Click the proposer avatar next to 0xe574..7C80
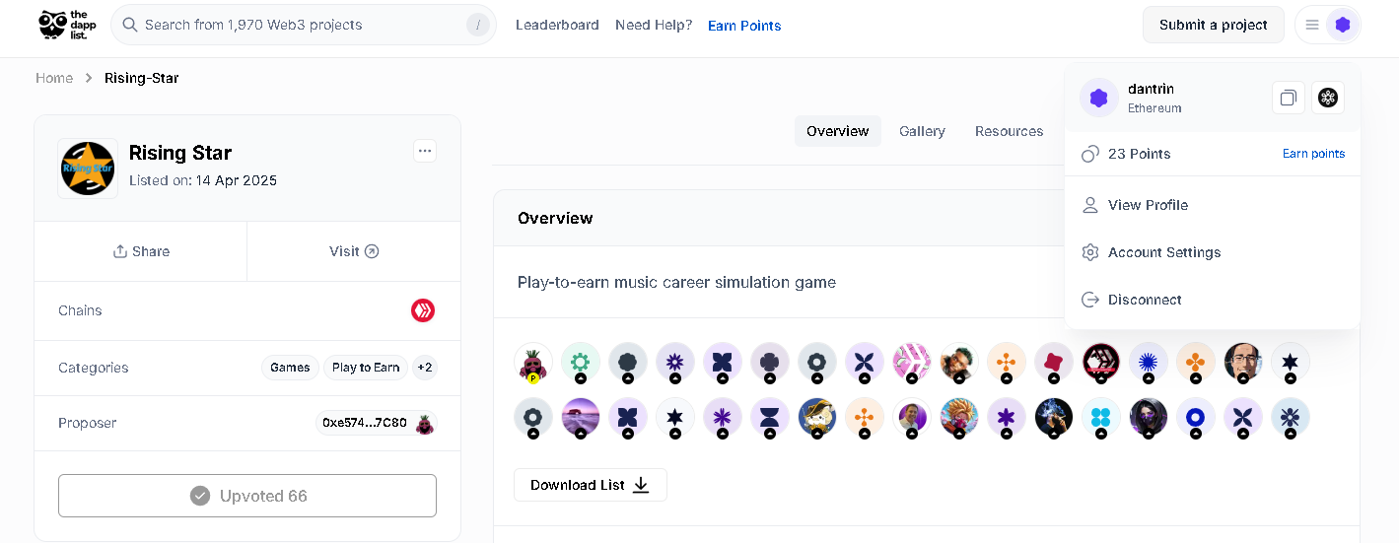1399x543 pixels. 425,423
